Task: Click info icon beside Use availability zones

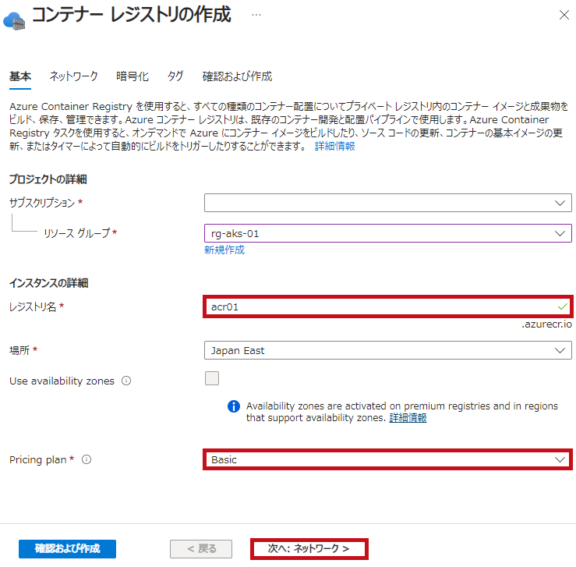Action: coord(126,381)
